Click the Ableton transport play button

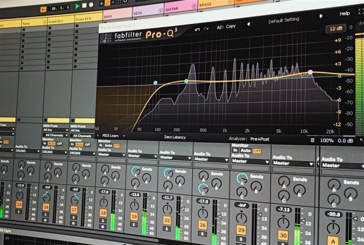pyautogui.click(x=77, y=6)
